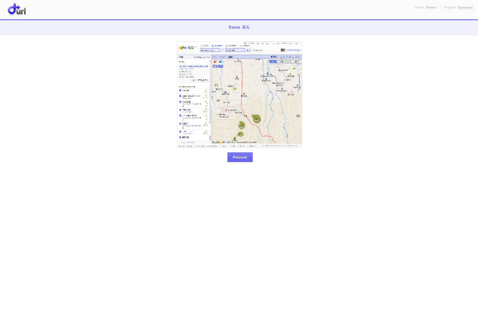Click the durl logo
Image resolution: width=478 pixels, height=321 pixels.
click(x=17, y=9)
